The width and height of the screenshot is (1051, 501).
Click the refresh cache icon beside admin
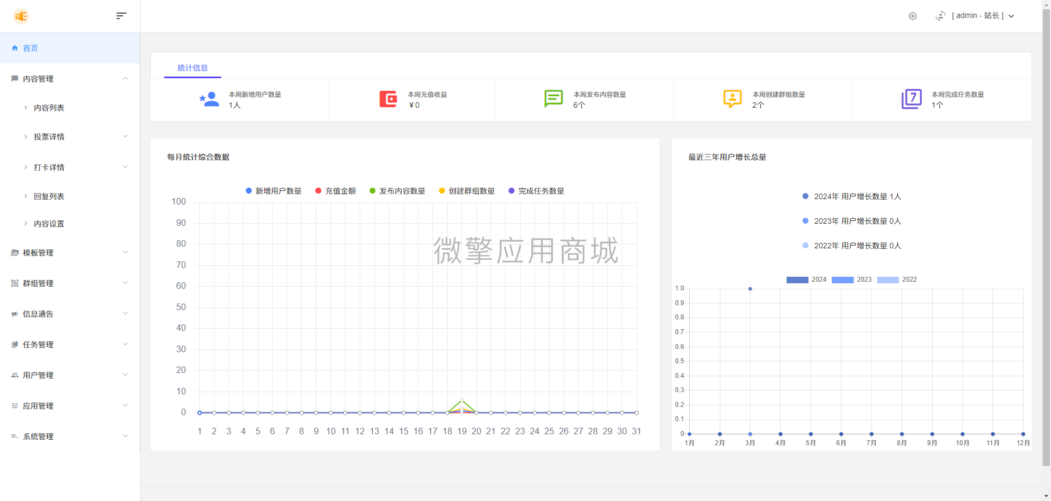point(940,16)
